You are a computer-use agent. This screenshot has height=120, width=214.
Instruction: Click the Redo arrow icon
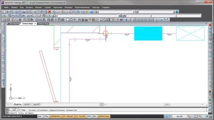pyautogui.click(x=58, y=12)
